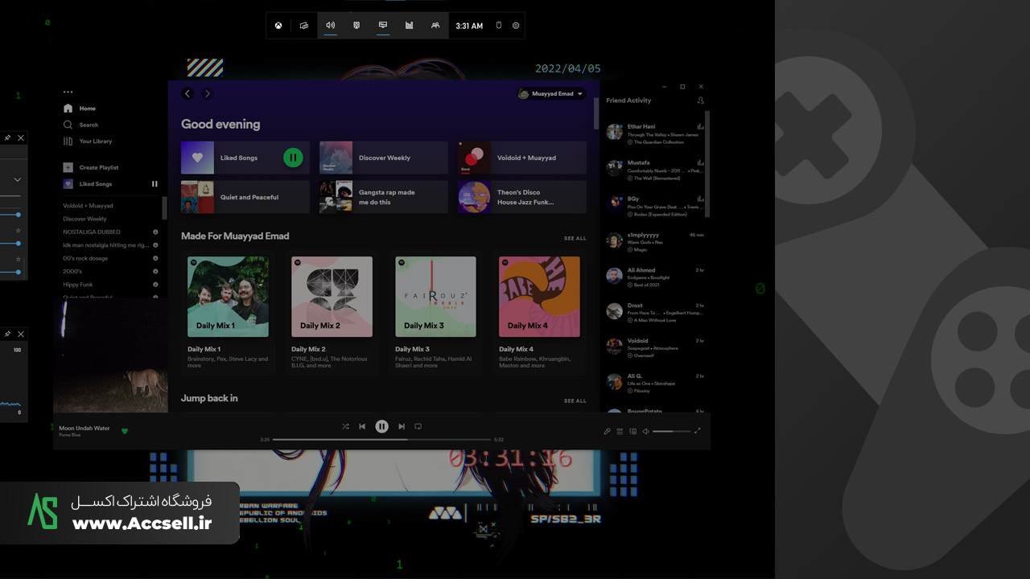The width and height of the screenshot is (1030, 579).
Task: Open the lyrics microphone icon
Action: [607, 431]
